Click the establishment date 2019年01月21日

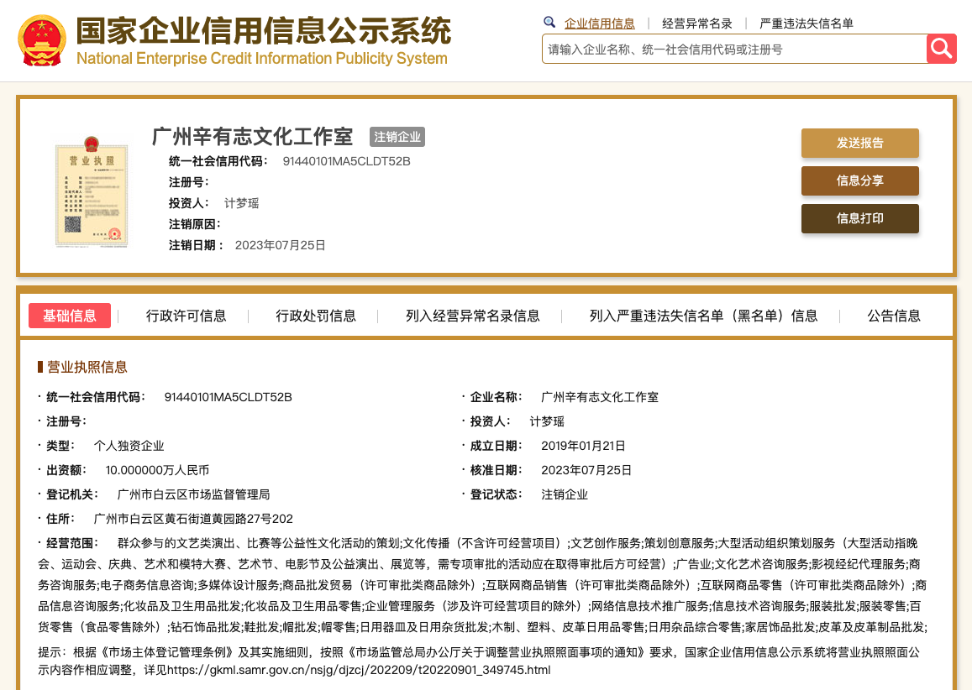tap(583, 446)
